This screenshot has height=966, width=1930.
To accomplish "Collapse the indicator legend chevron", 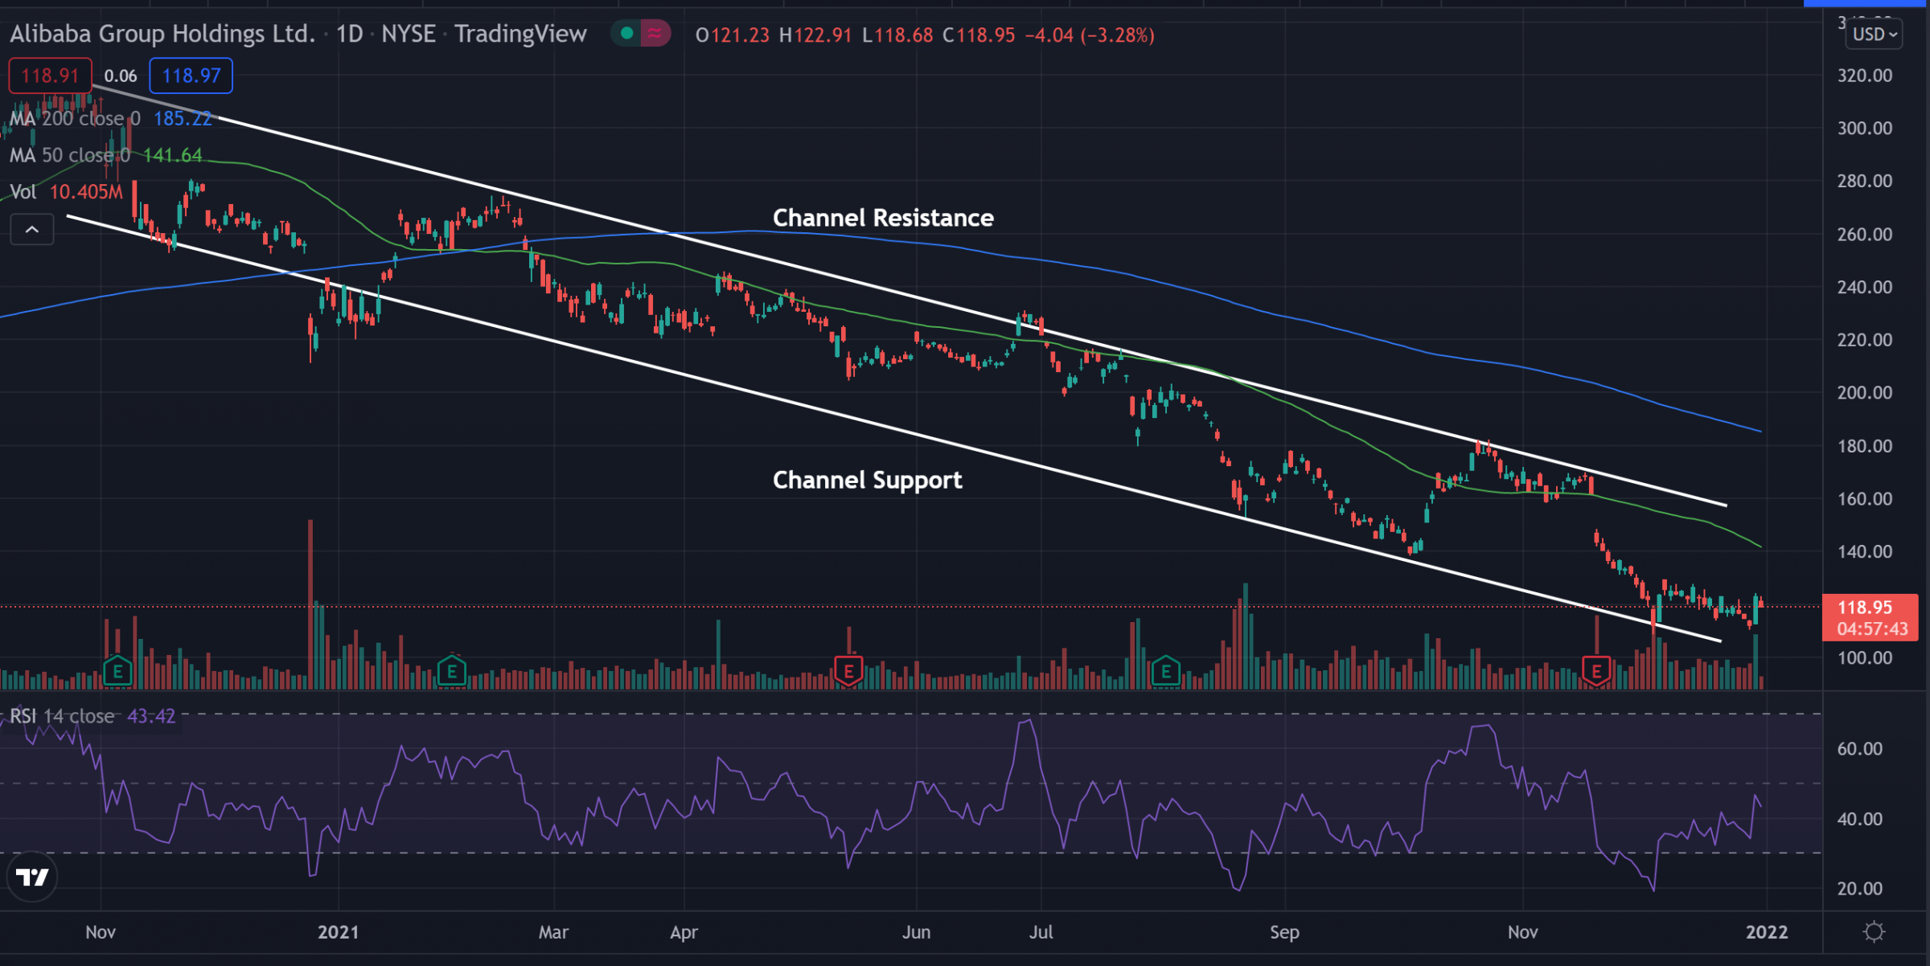I will [32, 230].
